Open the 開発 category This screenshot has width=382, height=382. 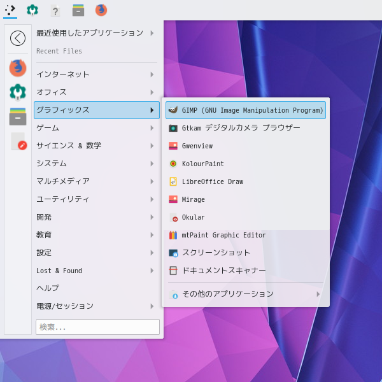[x=97, y=217]
